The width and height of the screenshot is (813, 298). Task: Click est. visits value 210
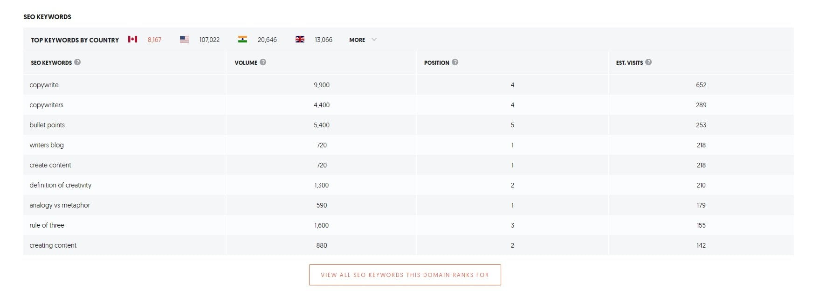click(701, 185)
